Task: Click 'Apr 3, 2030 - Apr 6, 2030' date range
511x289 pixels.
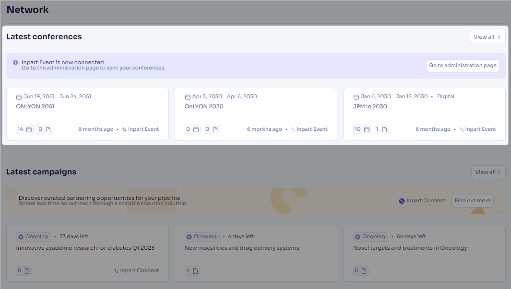Action: (225, 97)
